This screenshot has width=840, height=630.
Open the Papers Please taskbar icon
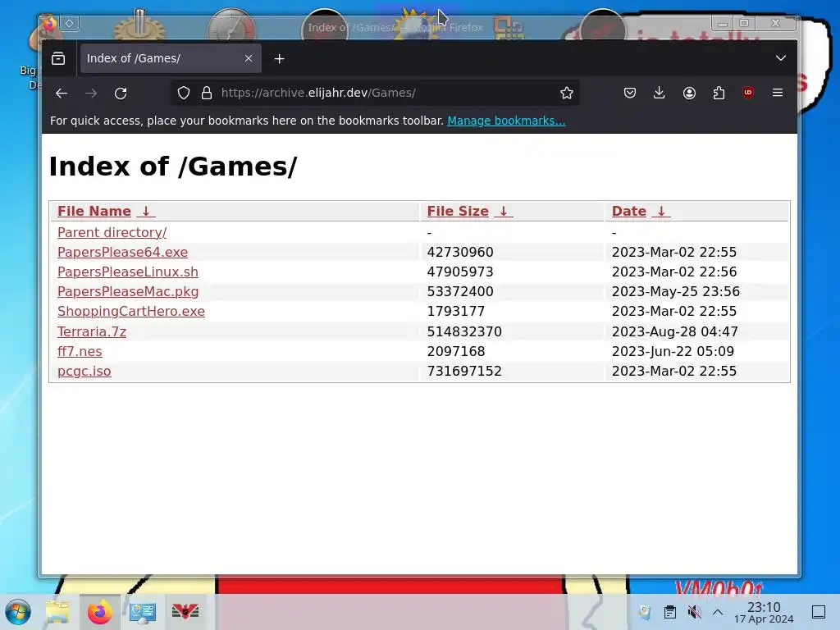point(185,612)
